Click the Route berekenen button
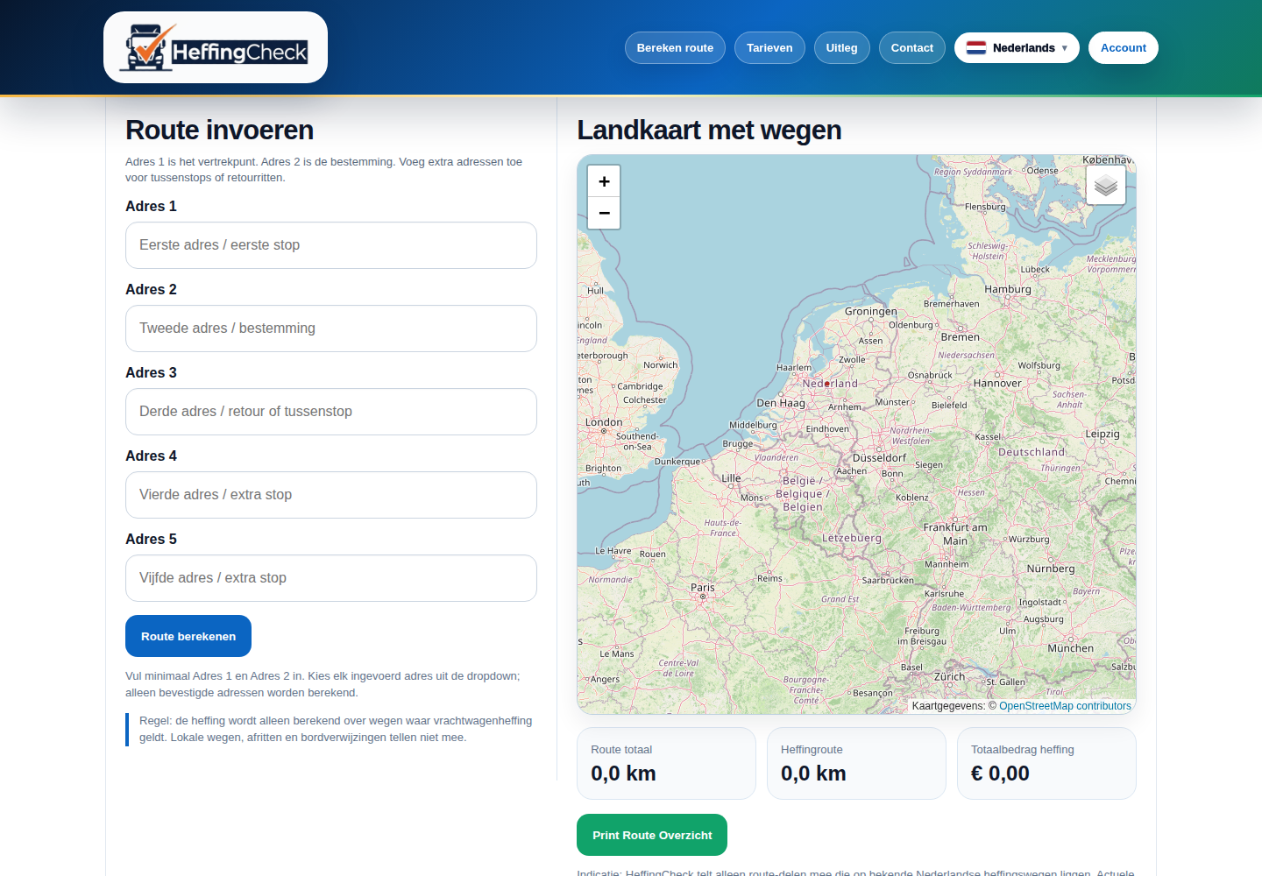The height and width of the screenshot is (876, 1262). pos(188,636)
